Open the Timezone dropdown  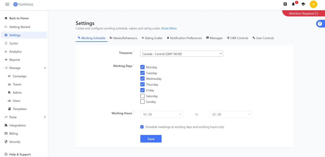[x=181, y=54]
